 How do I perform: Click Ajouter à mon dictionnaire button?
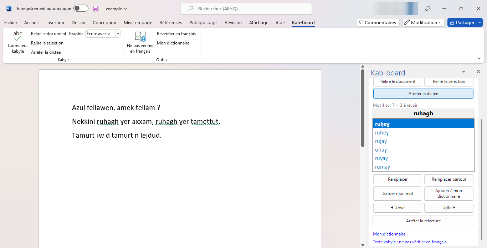pos(449,194)
